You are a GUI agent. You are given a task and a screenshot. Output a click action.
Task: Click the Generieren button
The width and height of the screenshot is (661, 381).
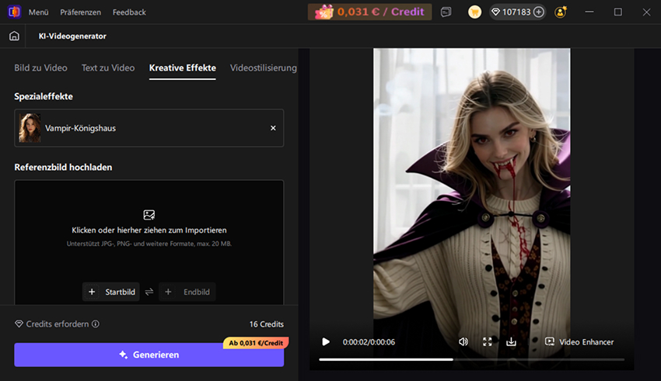click(149, 355)
